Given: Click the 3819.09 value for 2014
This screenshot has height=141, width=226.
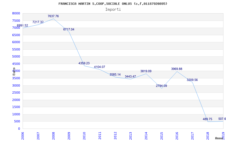Looking at the screenshot, I should (146, 71).
